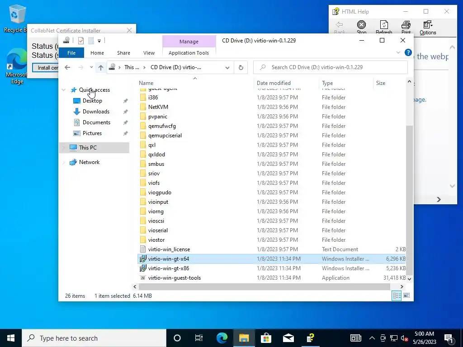The height and width of the screenshot is (347, 463).
Task: Collapse the Quick access tree node
Action: tap(63, 90)
